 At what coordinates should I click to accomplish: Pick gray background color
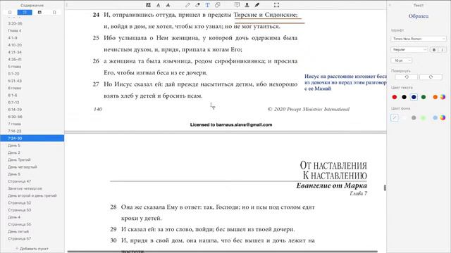point(414,117)
